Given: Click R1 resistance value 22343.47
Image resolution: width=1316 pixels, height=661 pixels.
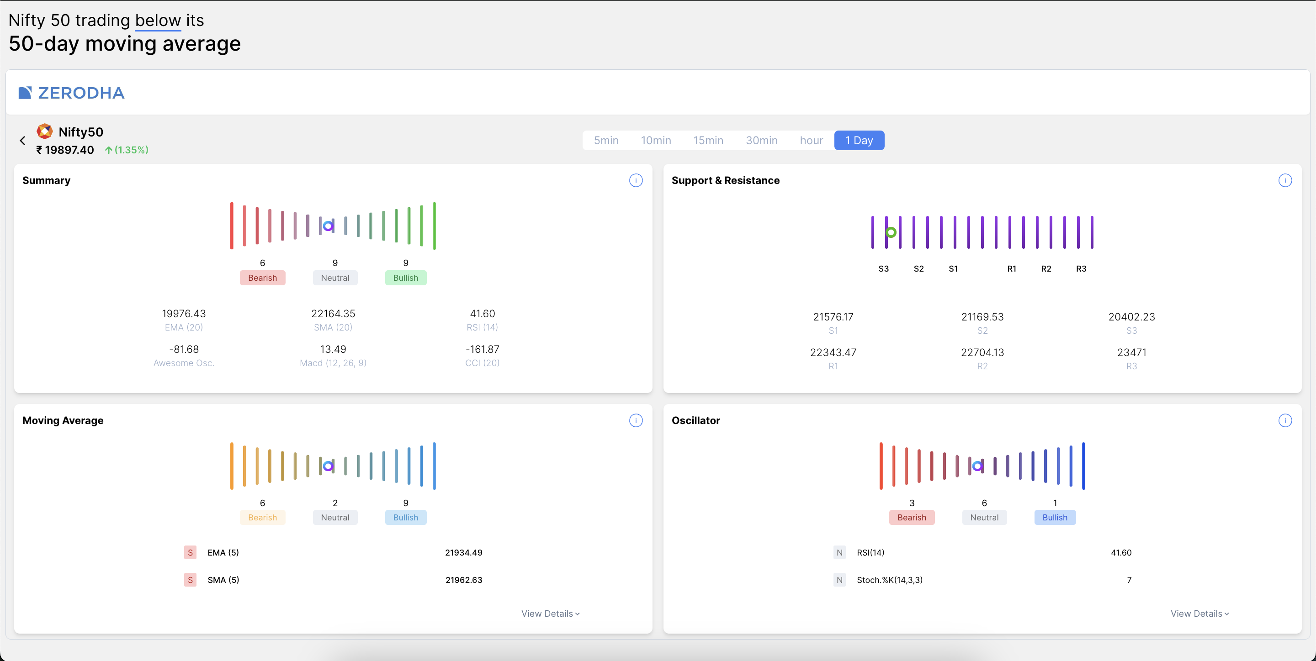Looking at the screenshot, I should tap(833, 352).
